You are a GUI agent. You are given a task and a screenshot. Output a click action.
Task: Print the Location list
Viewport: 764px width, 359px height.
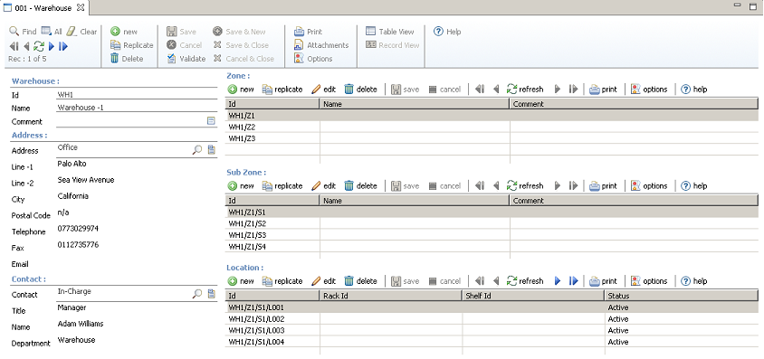click(603, 281)
